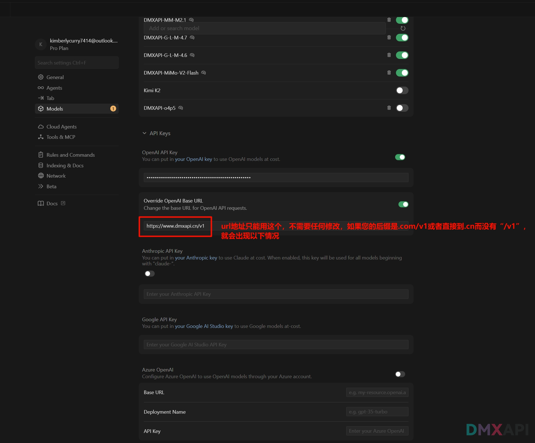This screenshot has height=443, width=535.
Task: Enable the Anthropic API Key toggle
Action: (150, 274)
